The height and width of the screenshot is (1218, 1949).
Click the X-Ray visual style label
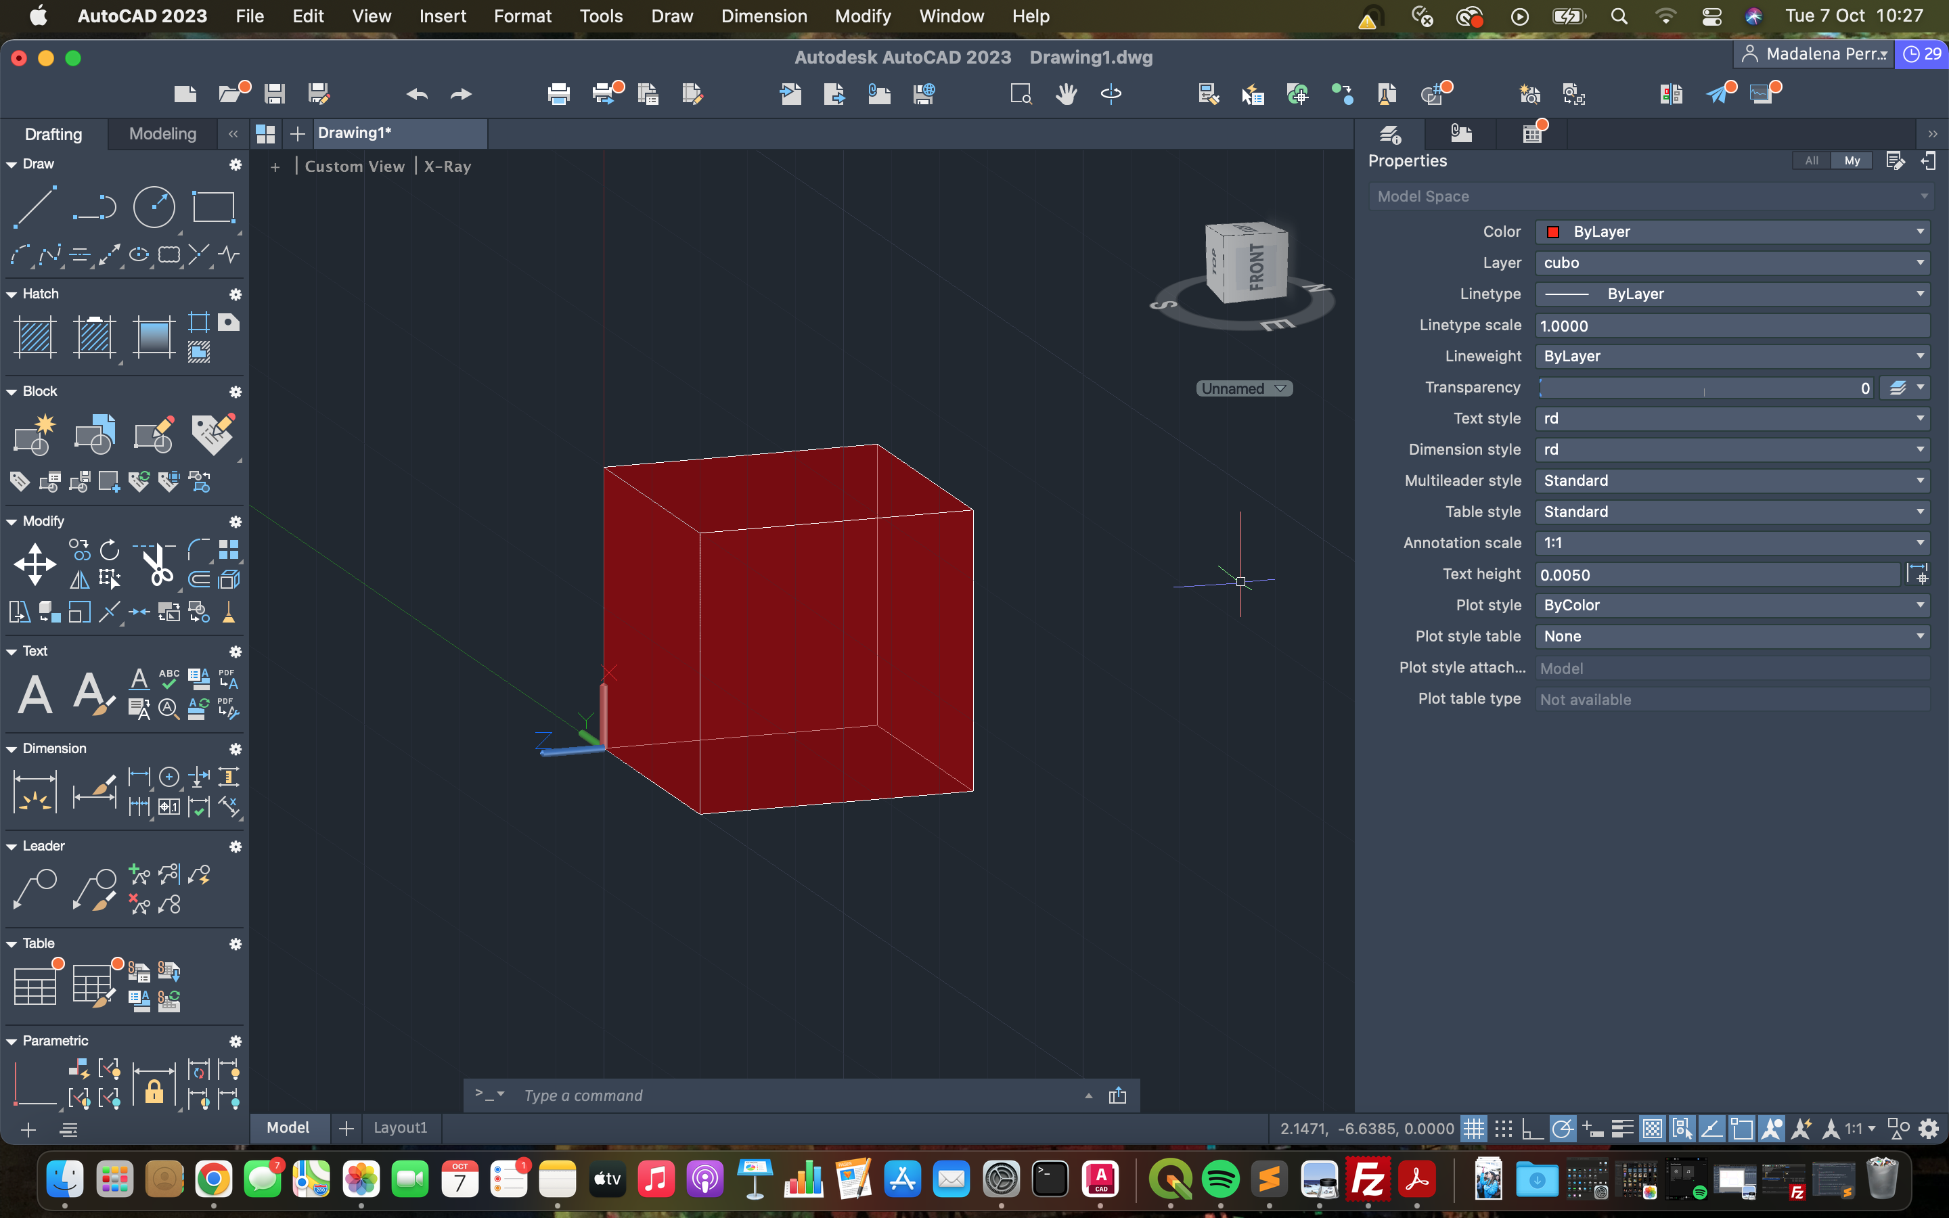click(448, 166)
